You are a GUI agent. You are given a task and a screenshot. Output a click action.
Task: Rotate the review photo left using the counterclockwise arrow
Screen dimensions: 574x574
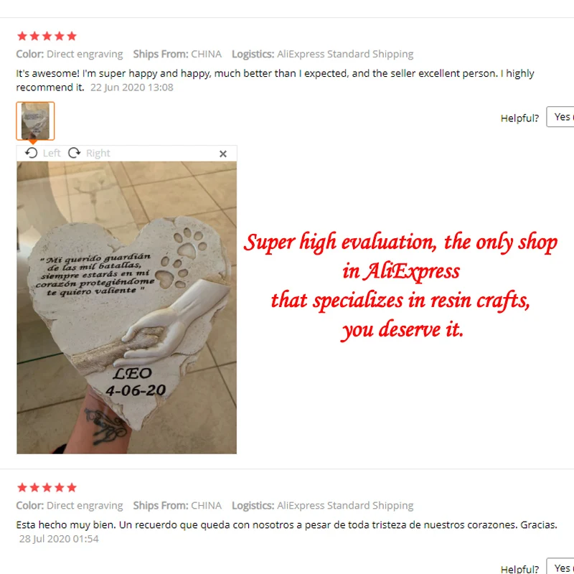click(32, 153)
